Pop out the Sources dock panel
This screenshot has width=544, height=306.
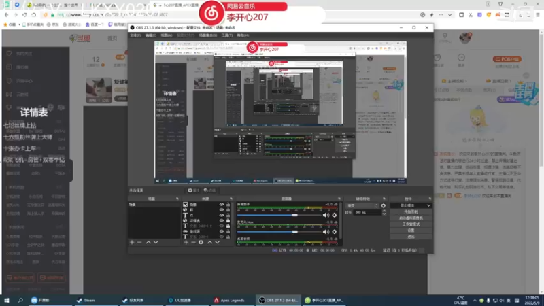point(231,199)
